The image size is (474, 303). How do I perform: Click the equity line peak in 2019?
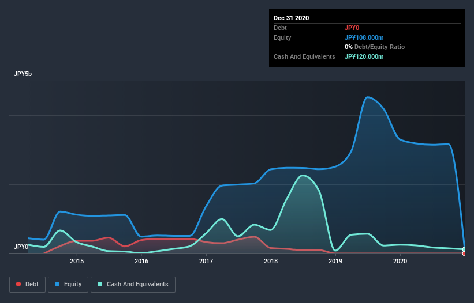367,97
